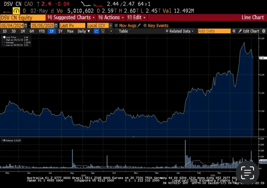
Task: Click the 5.011M volume axis marker
Action: (263, 163)
